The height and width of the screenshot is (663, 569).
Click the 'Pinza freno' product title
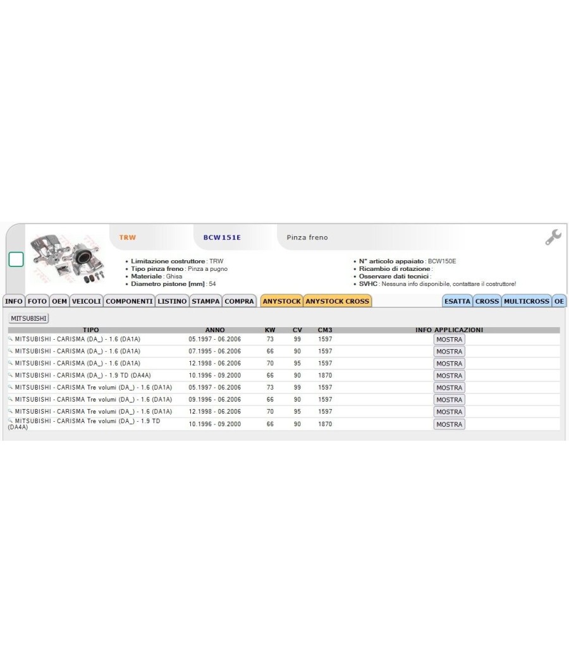[307, 237]
